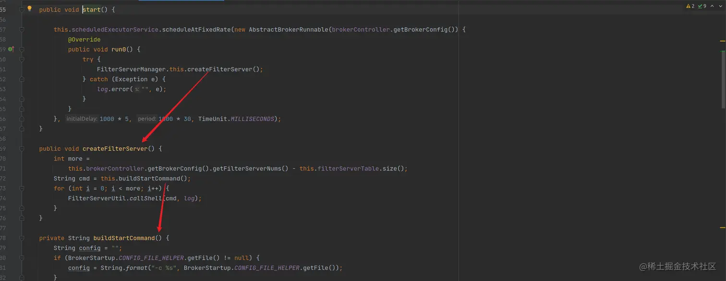Collapse the catch block fold marker

coord(22,79)
